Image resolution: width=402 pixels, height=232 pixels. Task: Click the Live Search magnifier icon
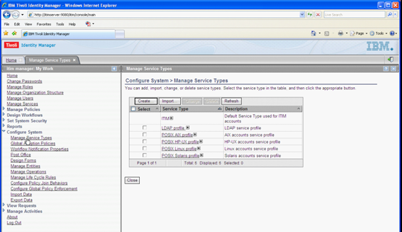[390, 15]
